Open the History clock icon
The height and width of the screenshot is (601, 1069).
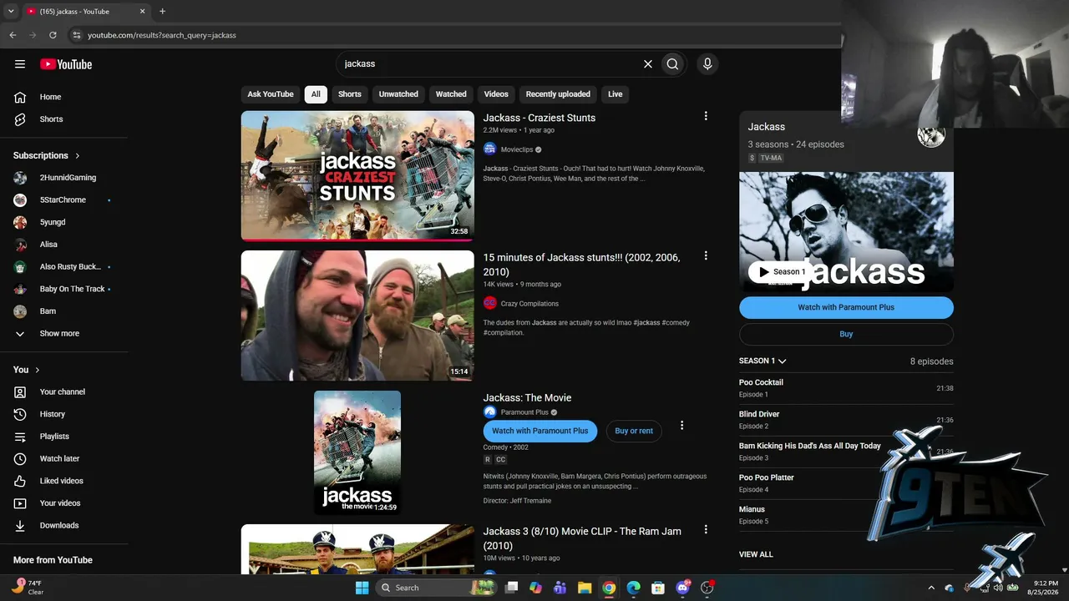20,414
